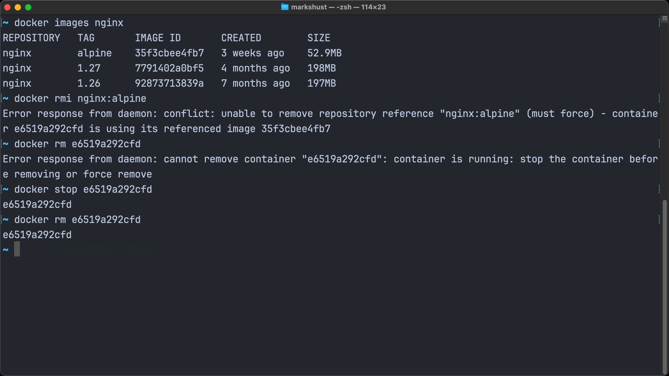Click the 'docker stop e6519a292cfd' command text

(83, 189)
